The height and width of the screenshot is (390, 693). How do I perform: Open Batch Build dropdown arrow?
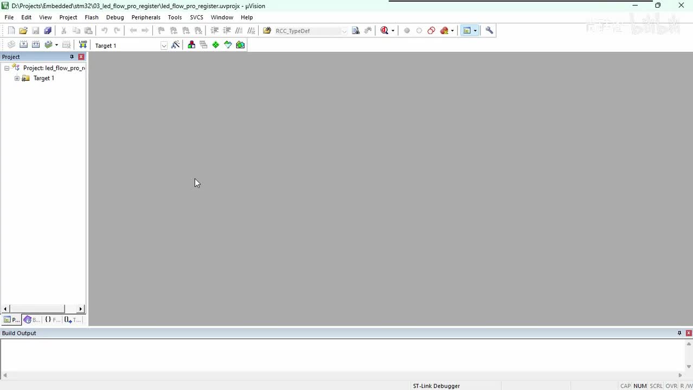pyautogui.click(x=56, y=45)
